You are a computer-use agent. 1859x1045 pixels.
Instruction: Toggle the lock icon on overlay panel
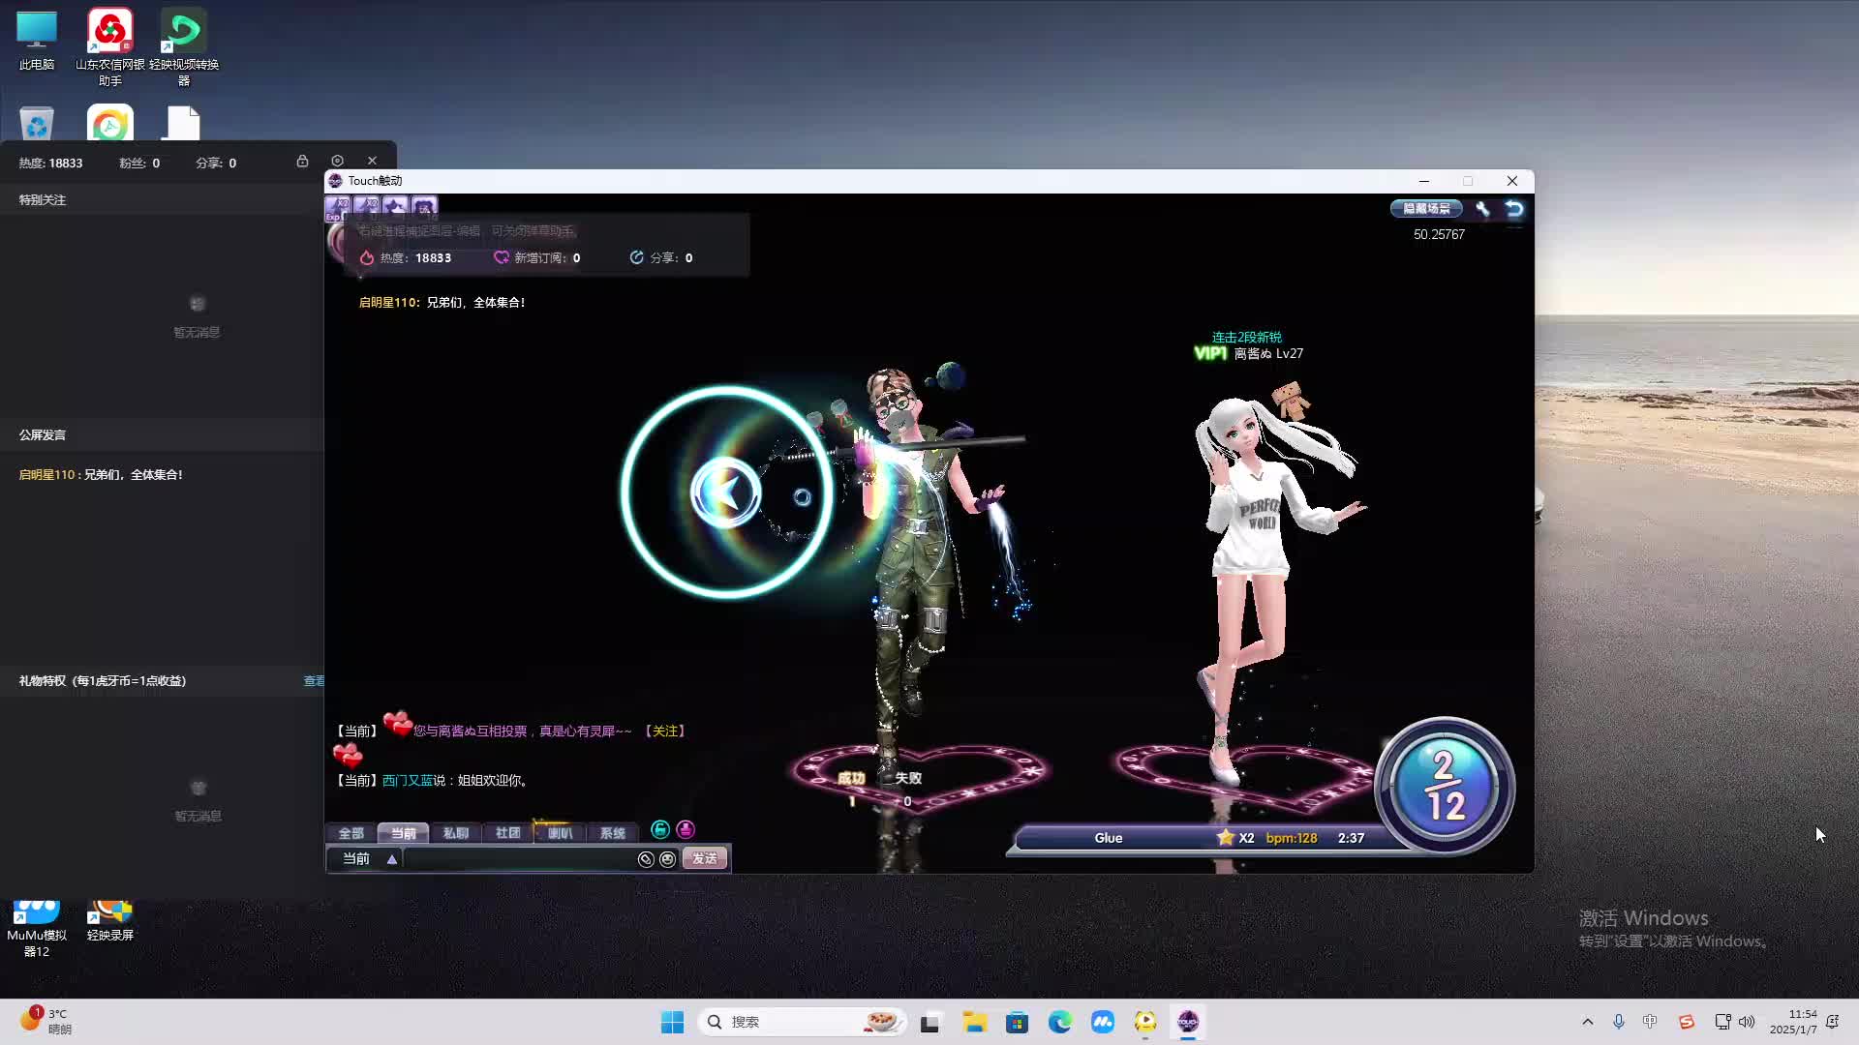302,162
